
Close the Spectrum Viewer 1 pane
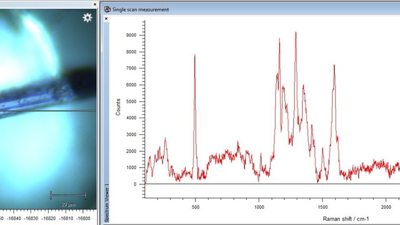point(106,19)
